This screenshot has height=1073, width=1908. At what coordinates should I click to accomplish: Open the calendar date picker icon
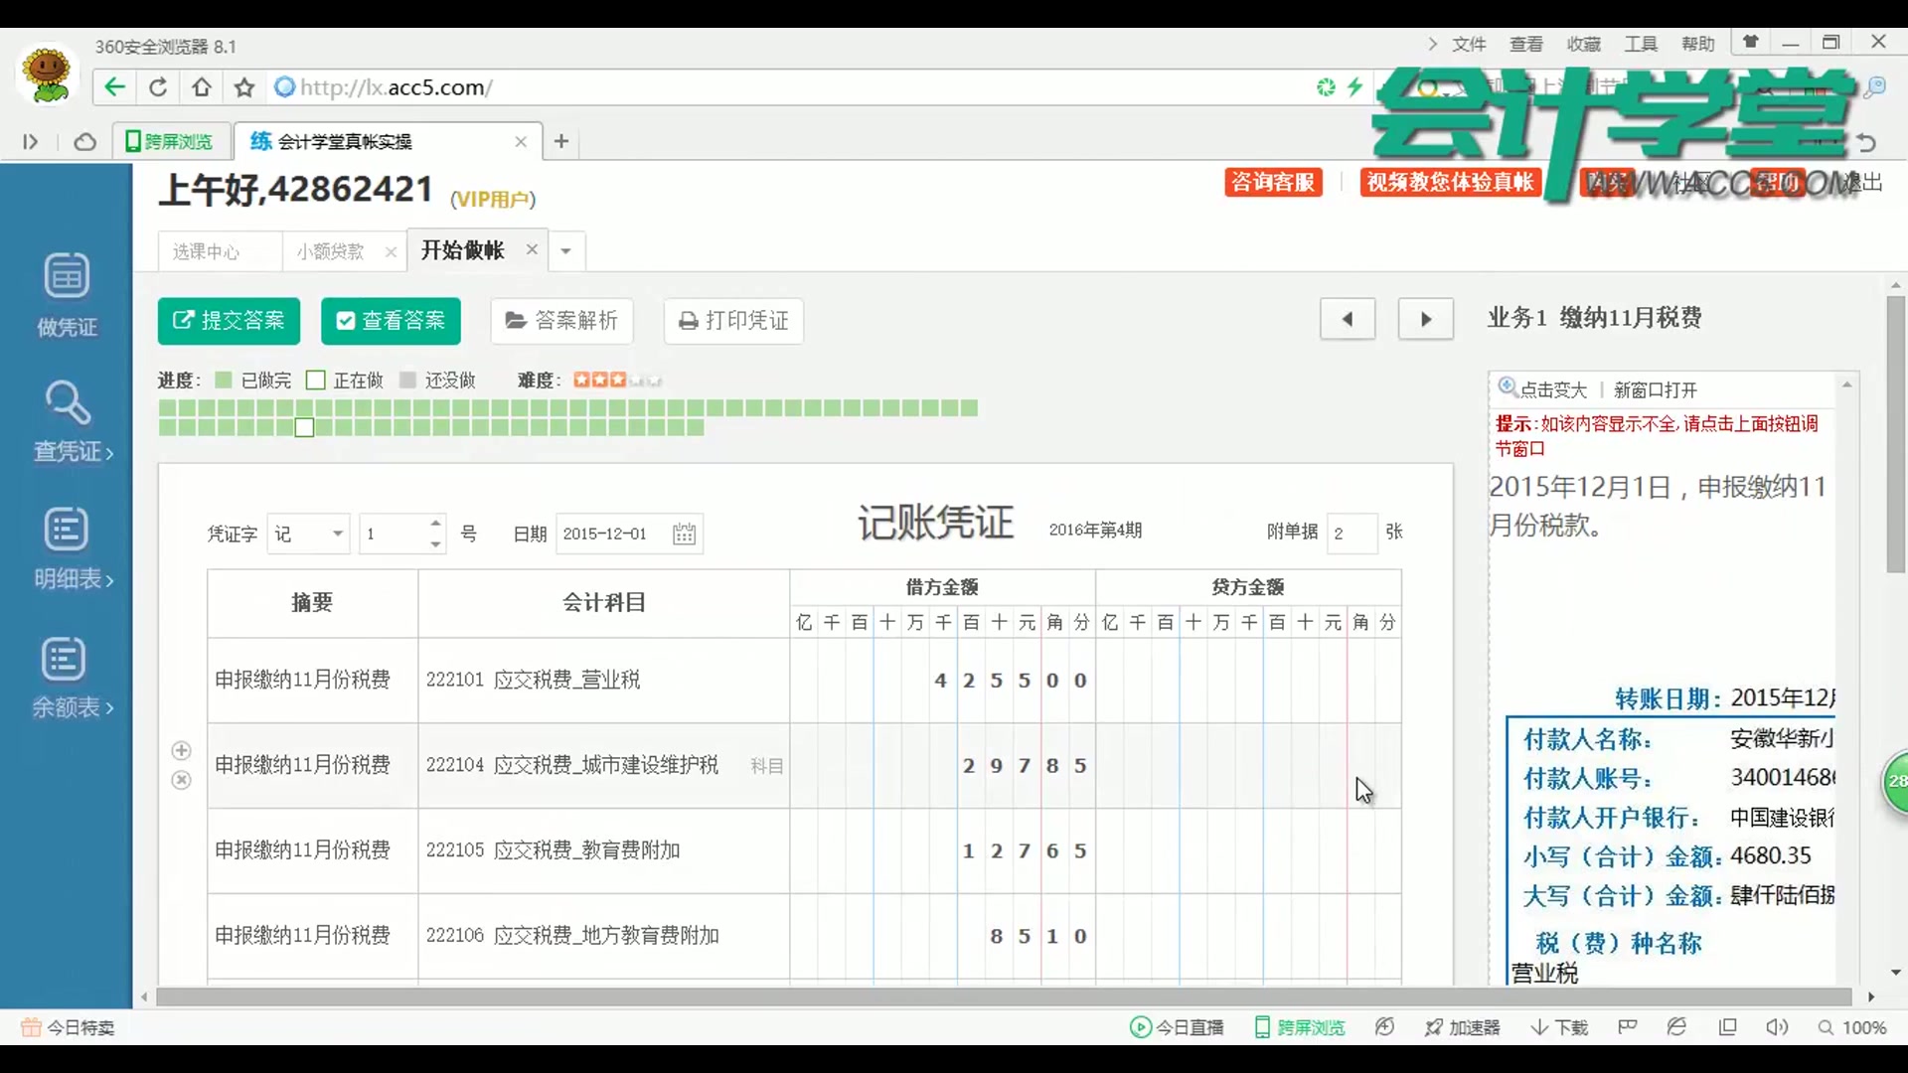[684, 534]
